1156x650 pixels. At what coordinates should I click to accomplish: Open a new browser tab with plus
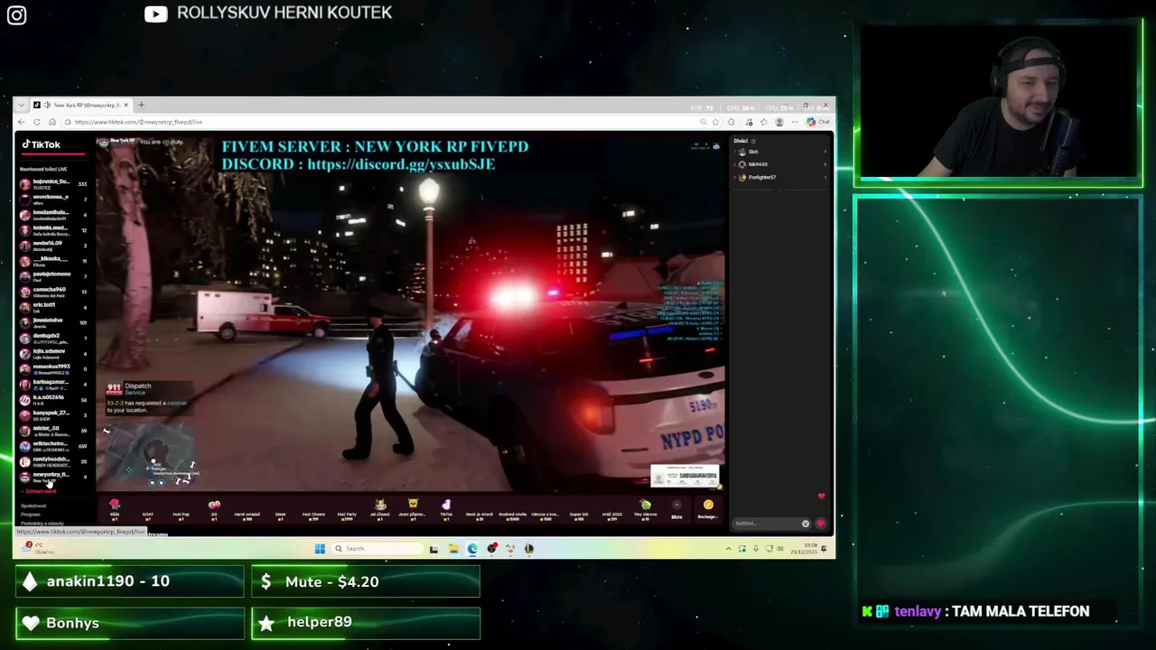click(141, 105)
